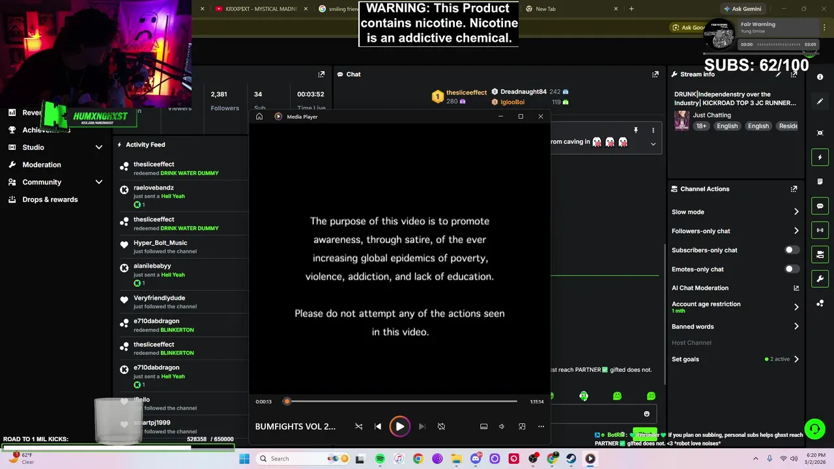Click Ask Gemini in Chrome

(x=741, y=9)
